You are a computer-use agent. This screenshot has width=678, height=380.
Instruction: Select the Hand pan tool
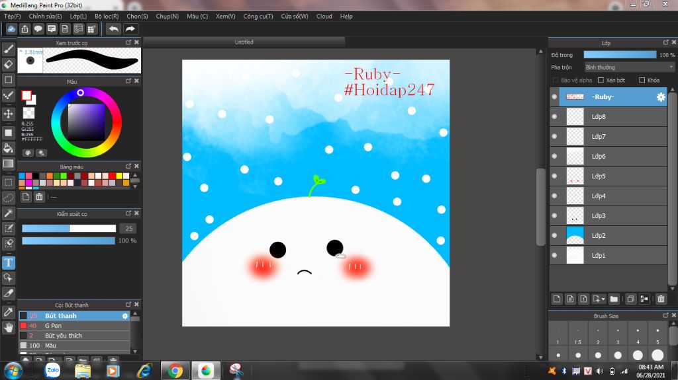coord(8,327)
